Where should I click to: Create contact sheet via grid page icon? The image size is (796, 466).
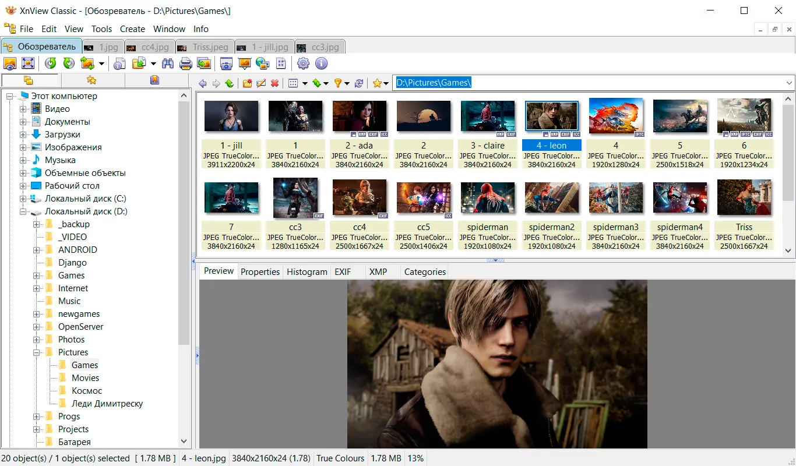[x=281, y=63]
